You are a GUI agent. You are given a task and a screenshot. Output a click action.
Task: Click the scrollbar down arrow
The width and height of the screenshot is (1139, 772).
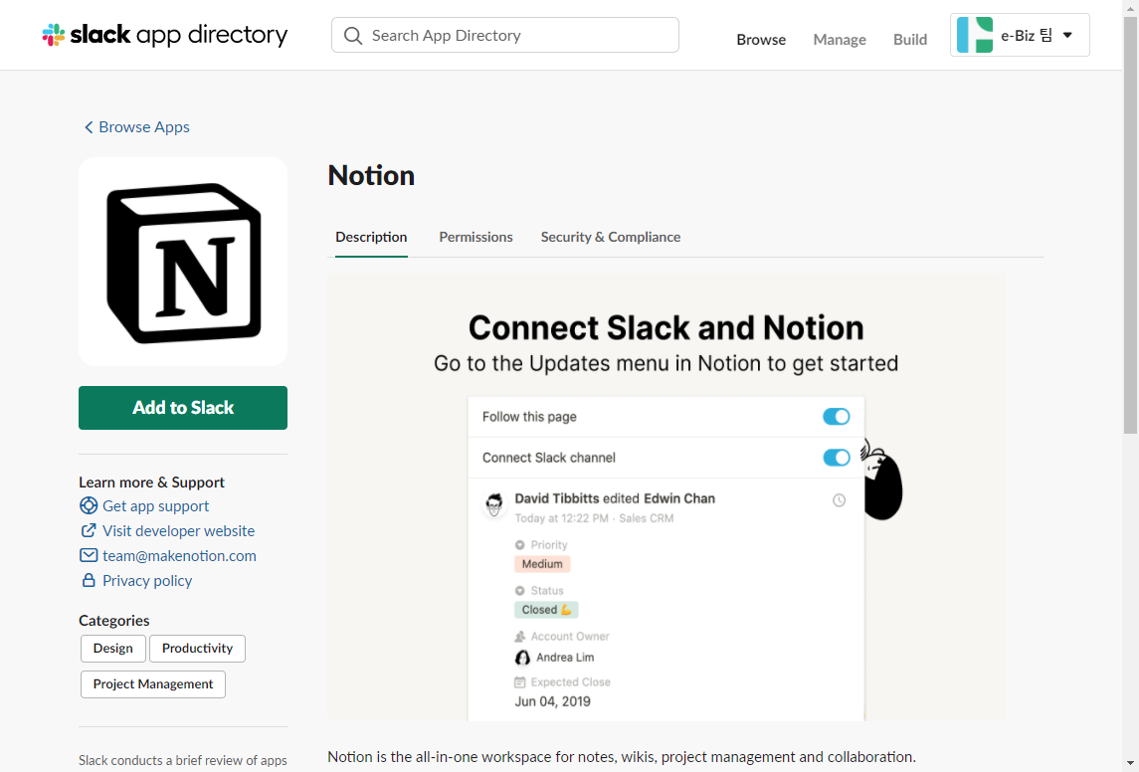coord(1131,764)
